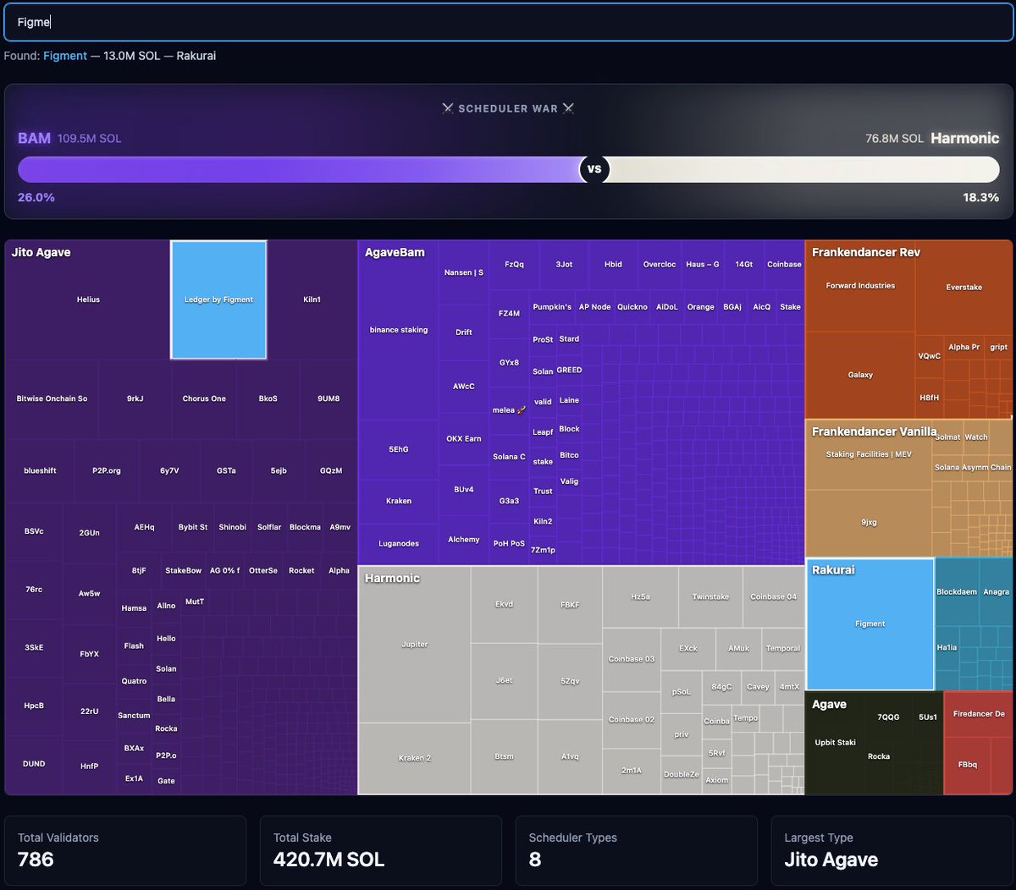Select the Twinstake validator tile
Viewport: 1016px width, 890px height.
710,597
